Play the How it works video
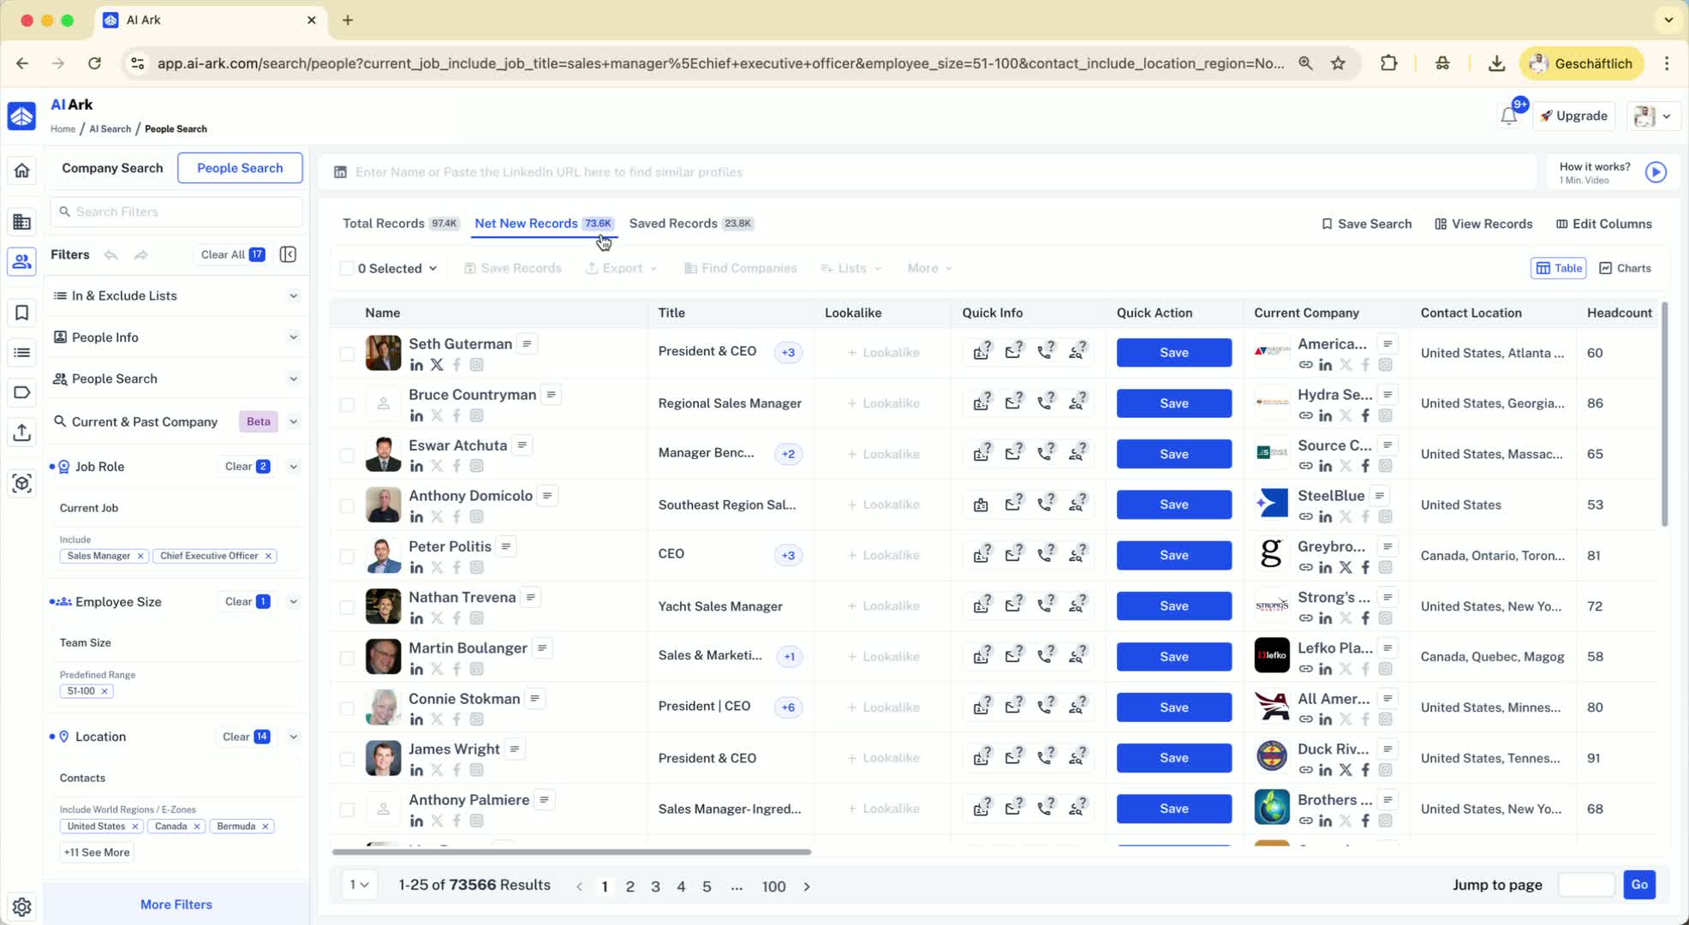Image resolution: width=1689 pixels, height=925 pixels. click(x=1656, y=172)
